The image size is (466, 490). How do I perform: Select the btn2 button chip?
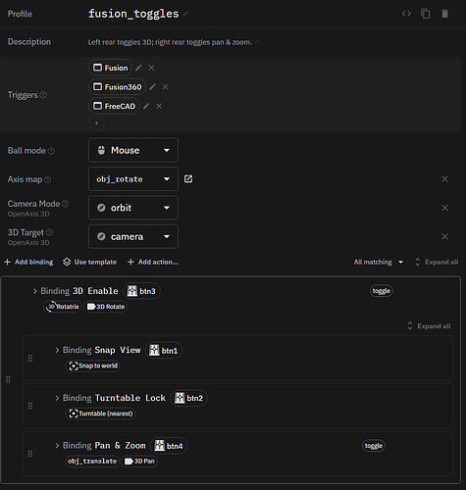coord(189,398)
